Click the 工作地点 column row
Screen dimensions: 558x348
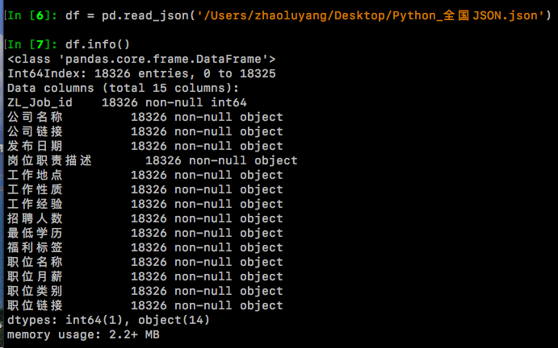[145, 175]
